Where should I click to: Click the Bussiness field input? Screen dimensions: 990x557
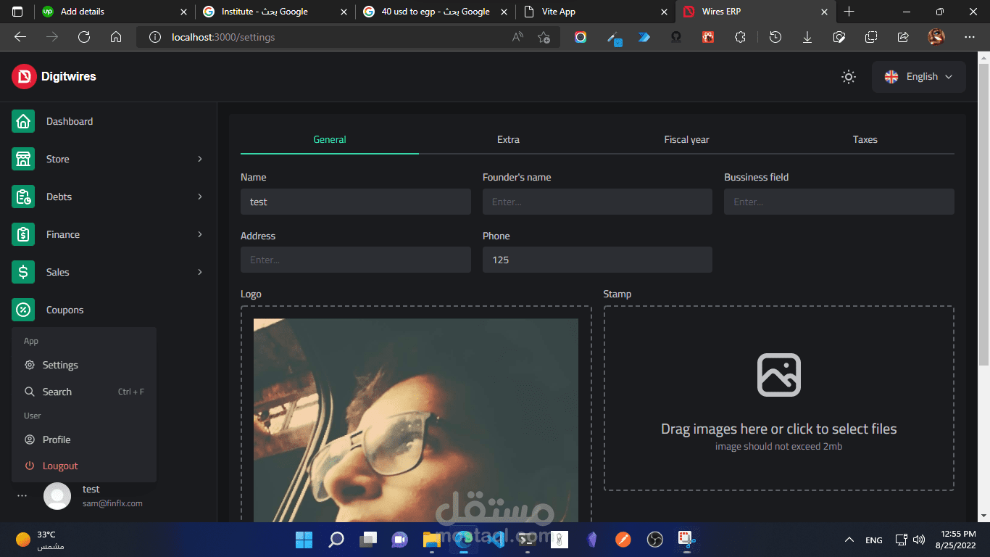coord(839,202)
